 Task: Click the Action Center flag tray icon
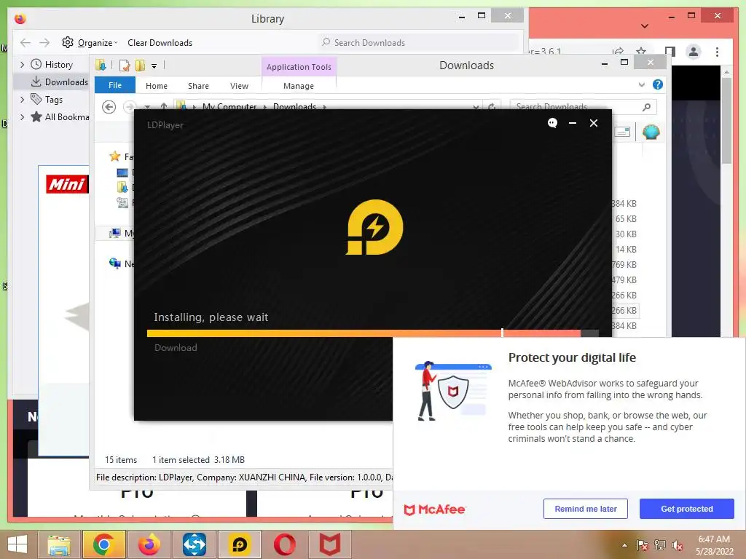tap(642, 545)
